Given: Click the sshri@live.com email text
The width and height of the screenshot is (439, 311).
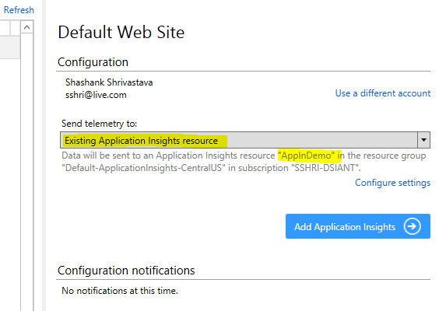Looking at the screenshot, I should click(x=96, y=95).
